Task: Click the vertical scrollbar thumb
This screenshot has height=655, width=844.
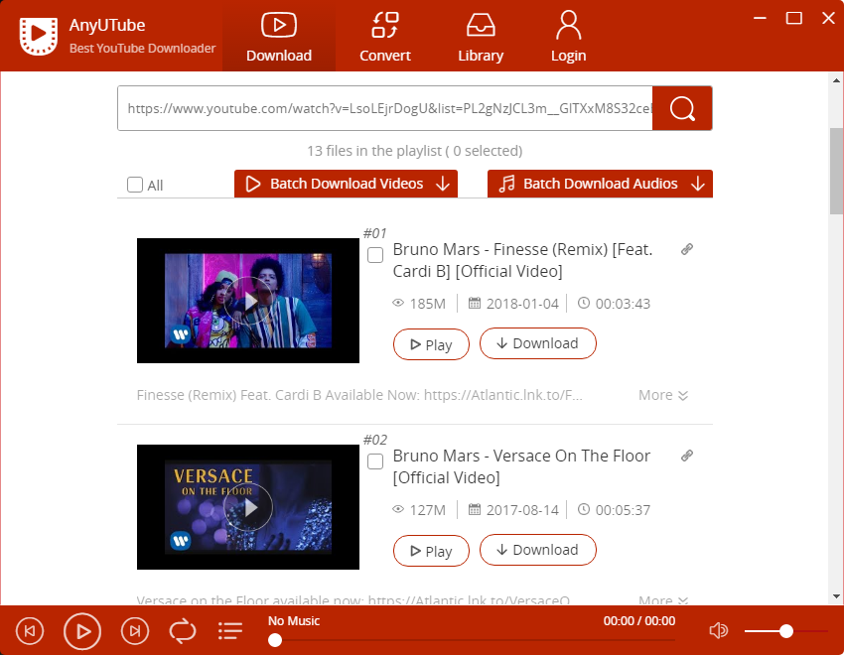Action: click(x=836, y=171)
